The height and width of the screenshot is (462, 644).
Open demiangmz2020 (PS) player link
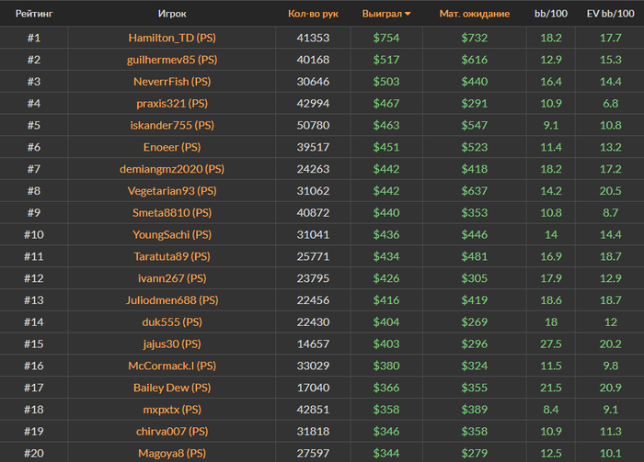click(x=172, y=169)
